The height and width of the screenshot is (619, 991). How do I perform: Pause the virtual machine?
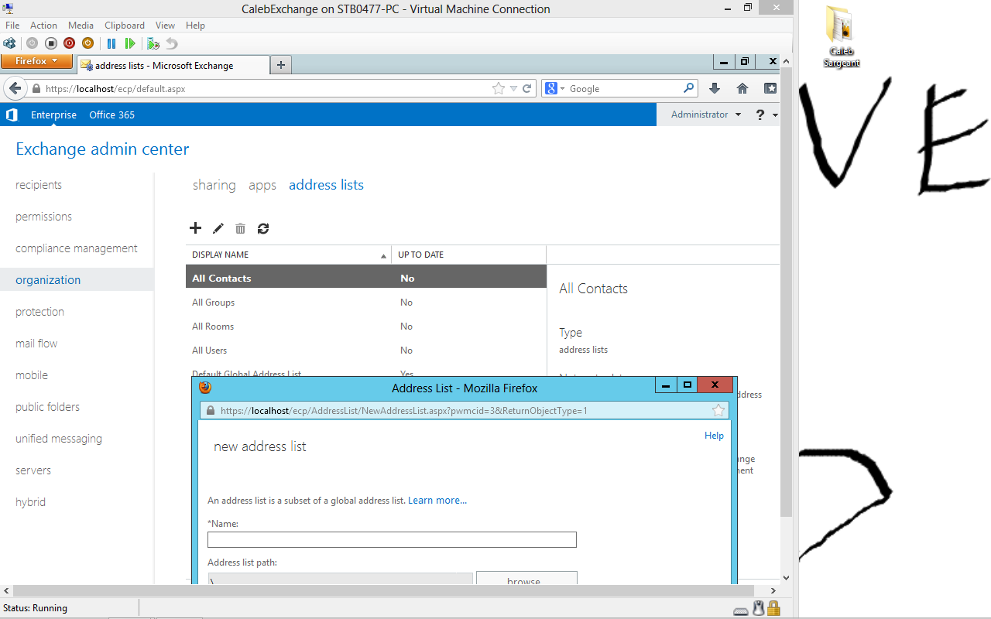(x=111, y=43)
